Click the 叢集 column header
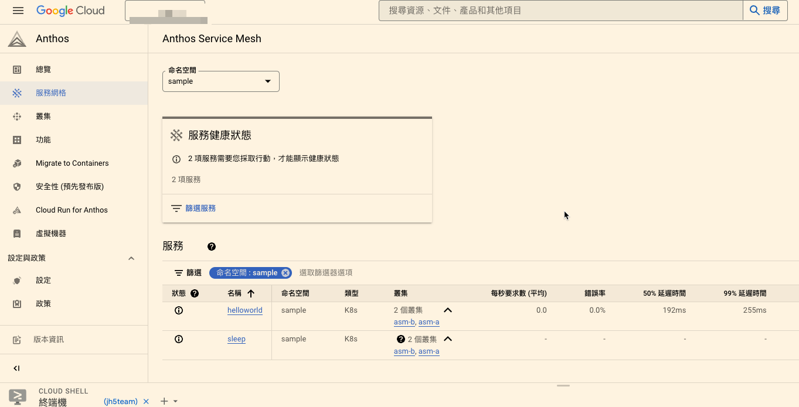 point(401,293)
